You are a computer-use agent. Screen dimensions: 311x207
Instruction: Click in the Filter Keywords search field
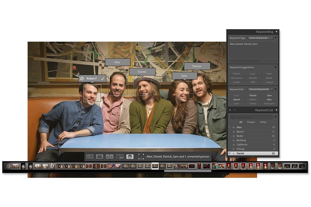point(252,117)
